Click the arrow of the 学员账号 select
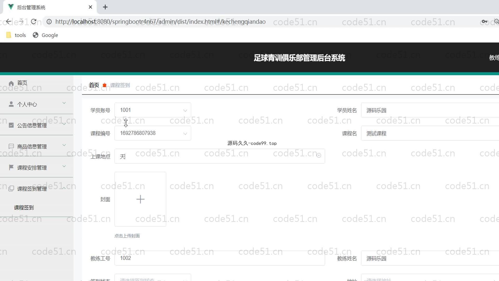 coord(185,111)
